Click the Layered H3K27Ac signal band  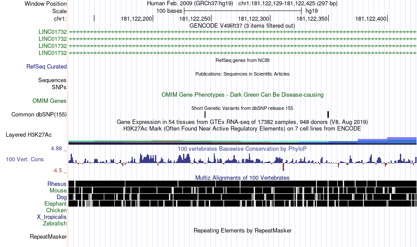(x=242, y=141)
